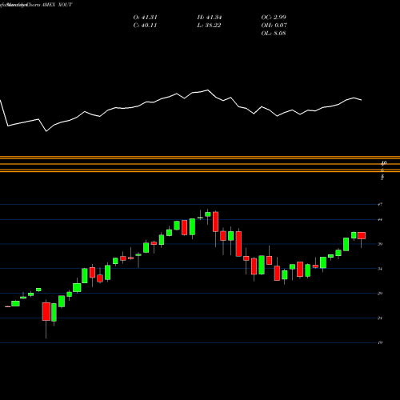Screen dimensions: 400x400
Task: Click the 'AMEX XOUT' chart title
Action: [56, 5]
